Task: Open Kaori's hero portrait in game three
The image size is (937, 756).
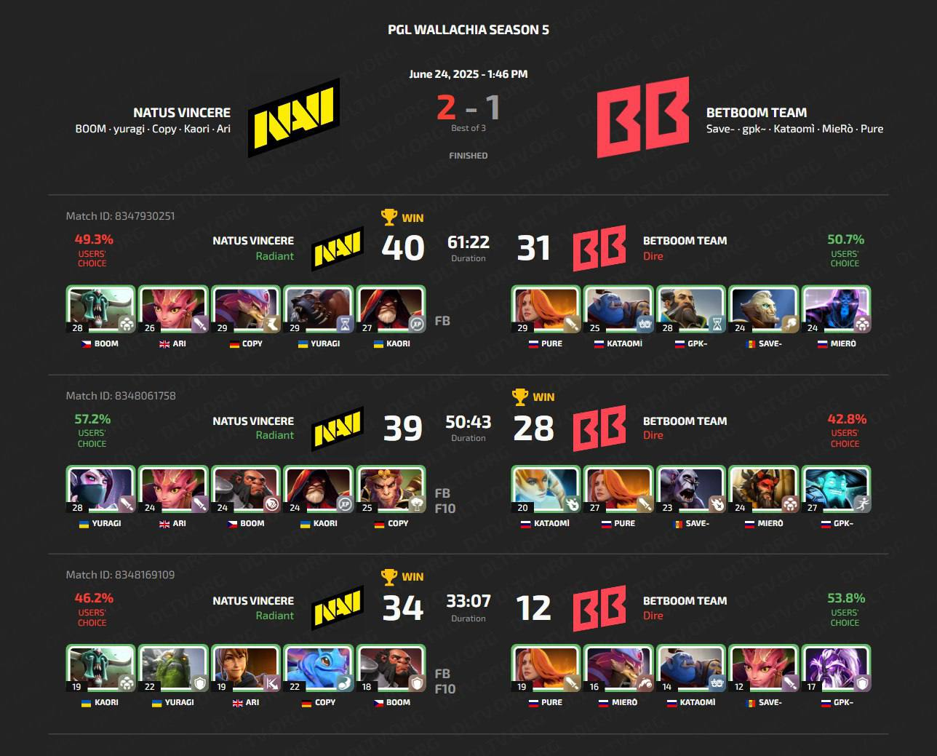Action: click(101, 669)
